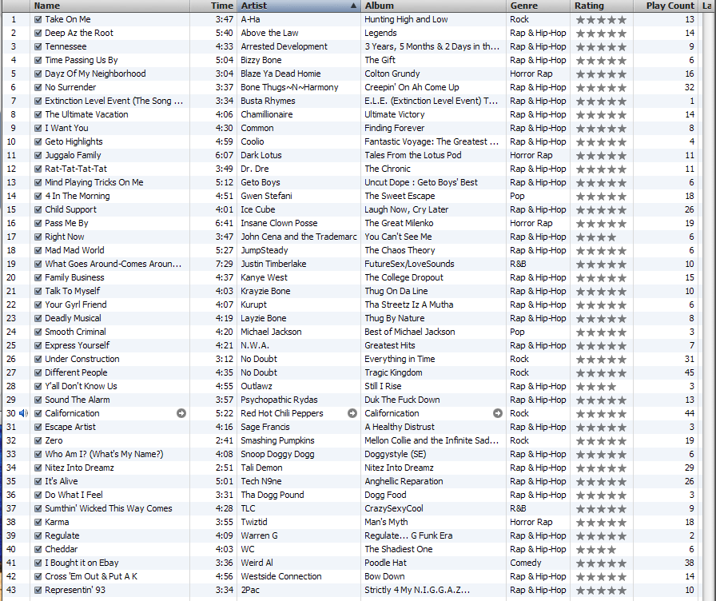The image size is (716, 601).
Task: Toggle checkbox for I Bought it on Ebay
Action: click(x=38, y=563)
